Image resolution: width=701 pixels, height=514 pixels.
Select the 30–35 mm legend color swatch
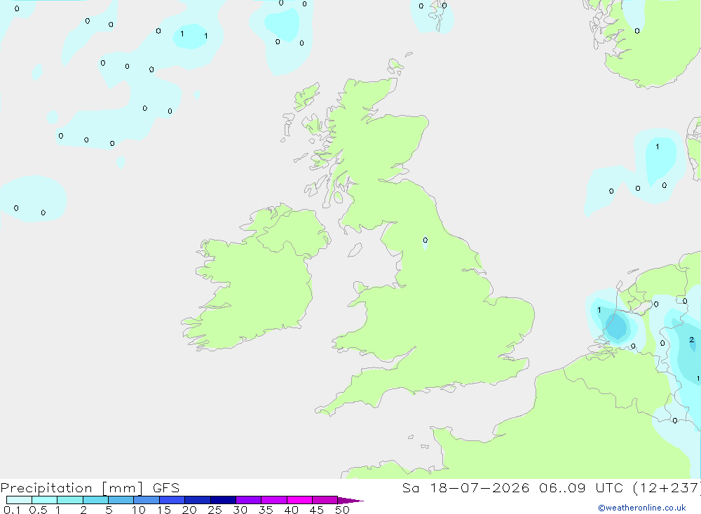(x=249, y=500)
